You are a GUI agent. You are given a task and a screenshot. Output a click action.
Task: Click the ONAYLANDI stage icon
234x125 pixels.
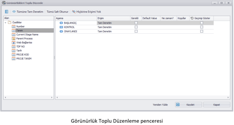point(61,31)
